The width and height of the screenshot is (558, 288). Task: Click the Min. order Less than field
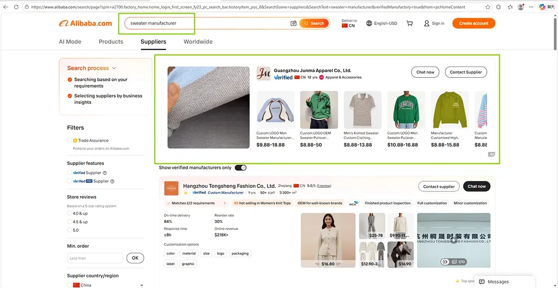click(95, 258)
